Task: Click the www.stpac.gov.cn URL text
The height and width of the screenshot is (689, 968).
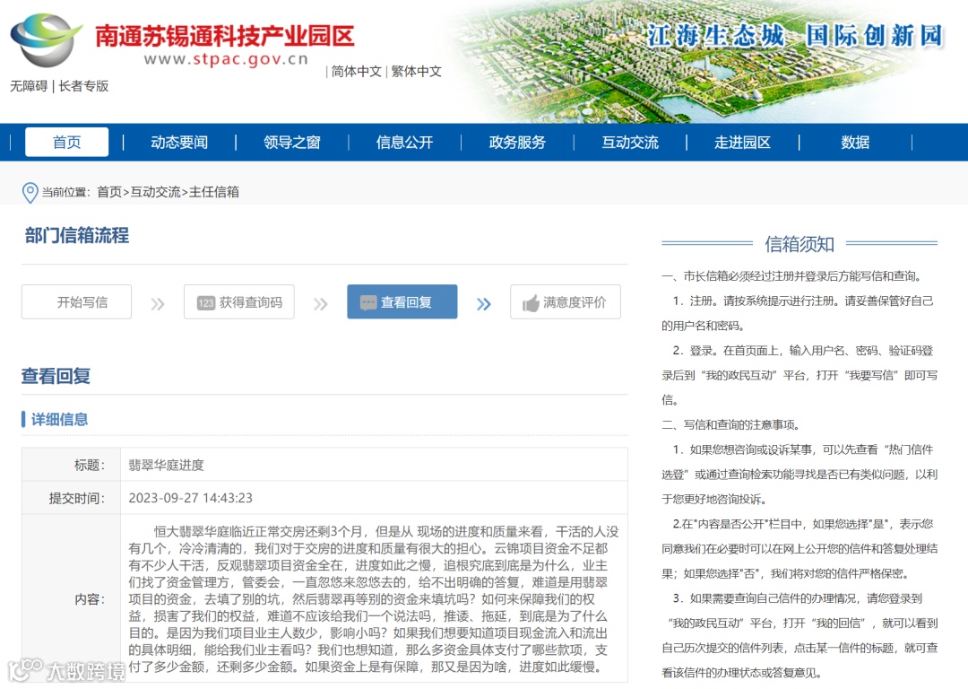Action: tap(226, 59)
